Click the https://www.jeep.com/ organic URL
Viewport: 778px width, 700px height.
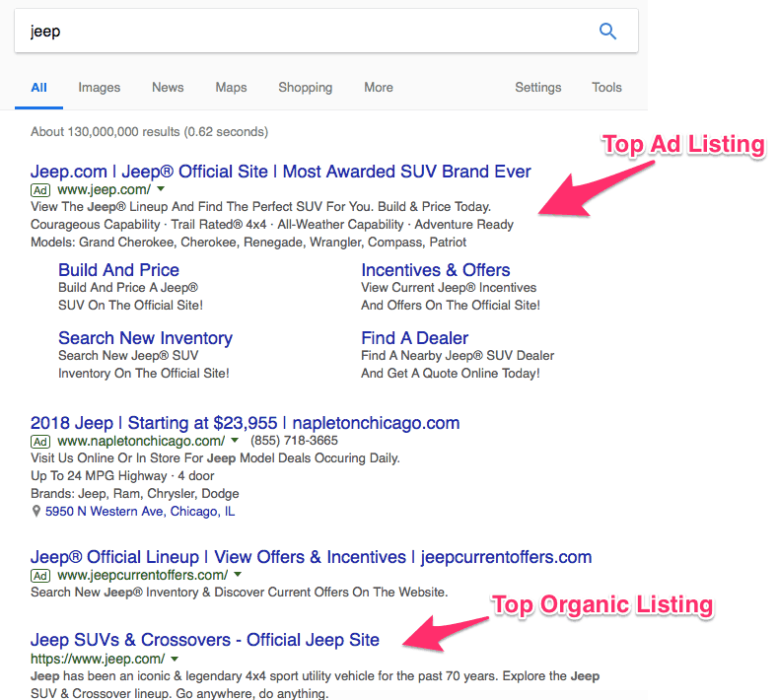coord(98,659)
